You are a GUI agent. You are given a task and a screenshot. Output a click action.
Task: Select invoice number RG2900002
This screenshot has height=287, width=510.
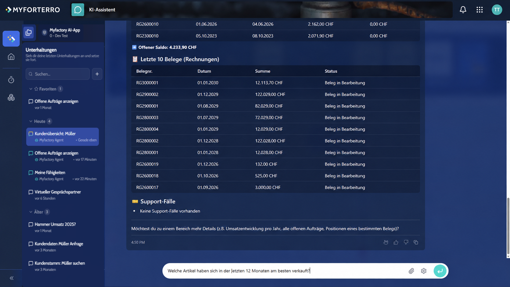point(147,94)
